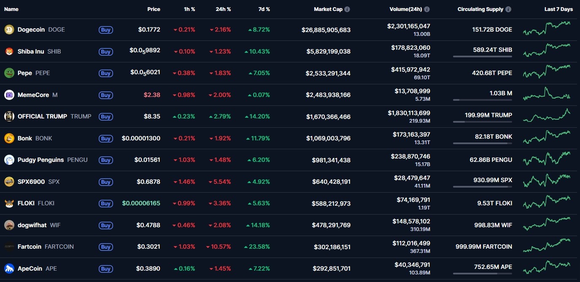580x282 pixels.
Task: Click the Fartcoin logo icon
Action: (9, 247)
